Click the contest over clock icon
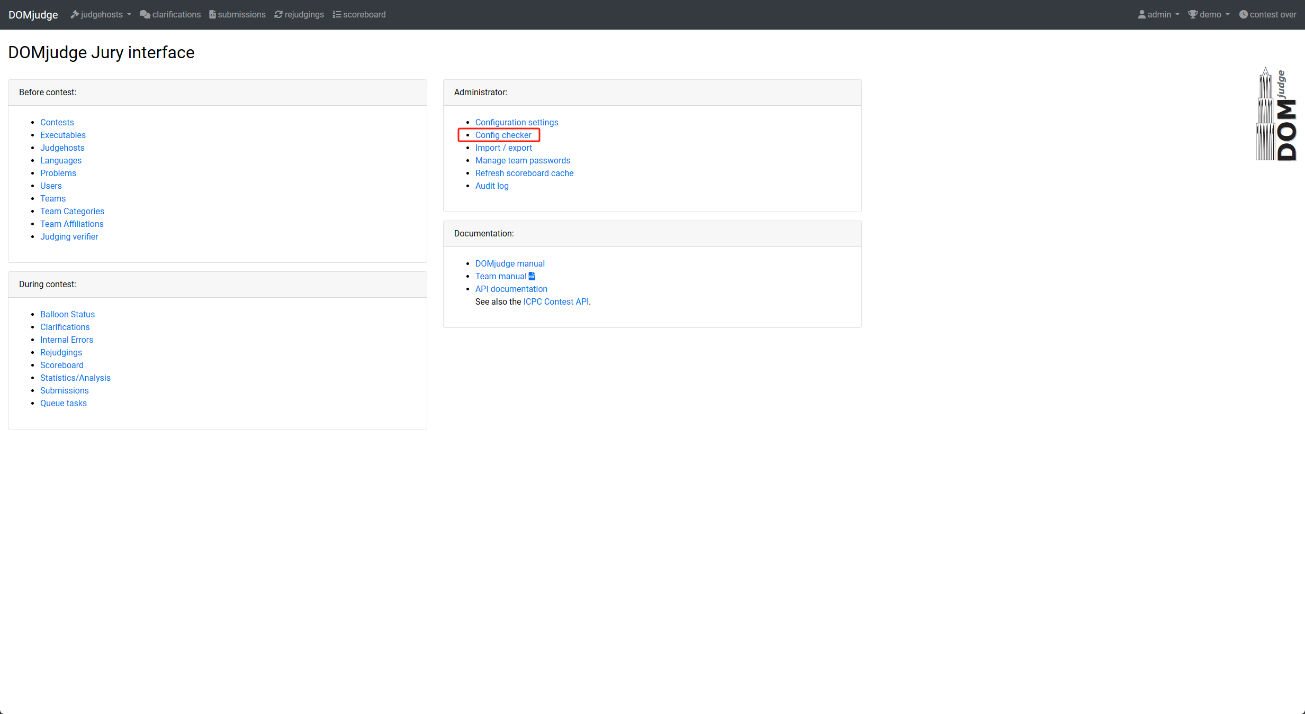This screenshot has height=714, width=1305. point(1244,14)
